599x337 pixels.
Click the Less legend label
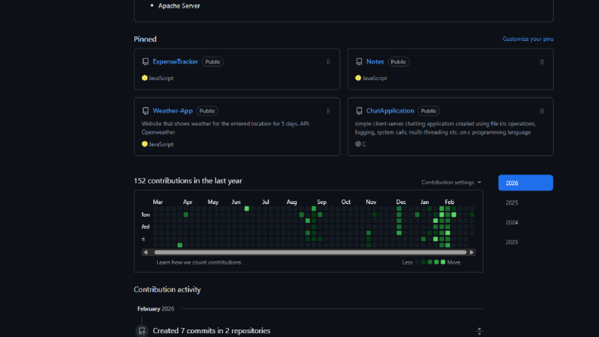click(407, 262)
